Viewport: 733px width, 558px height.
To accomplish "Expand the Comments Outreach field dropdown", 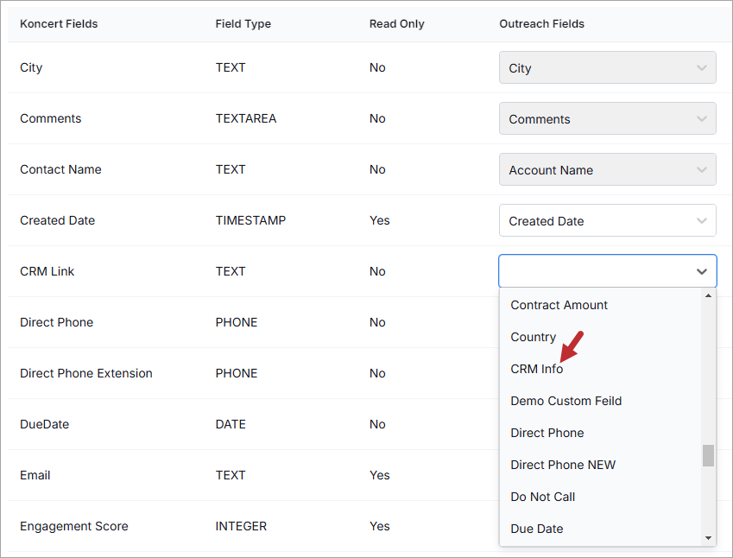I will (x=607, y=119).
